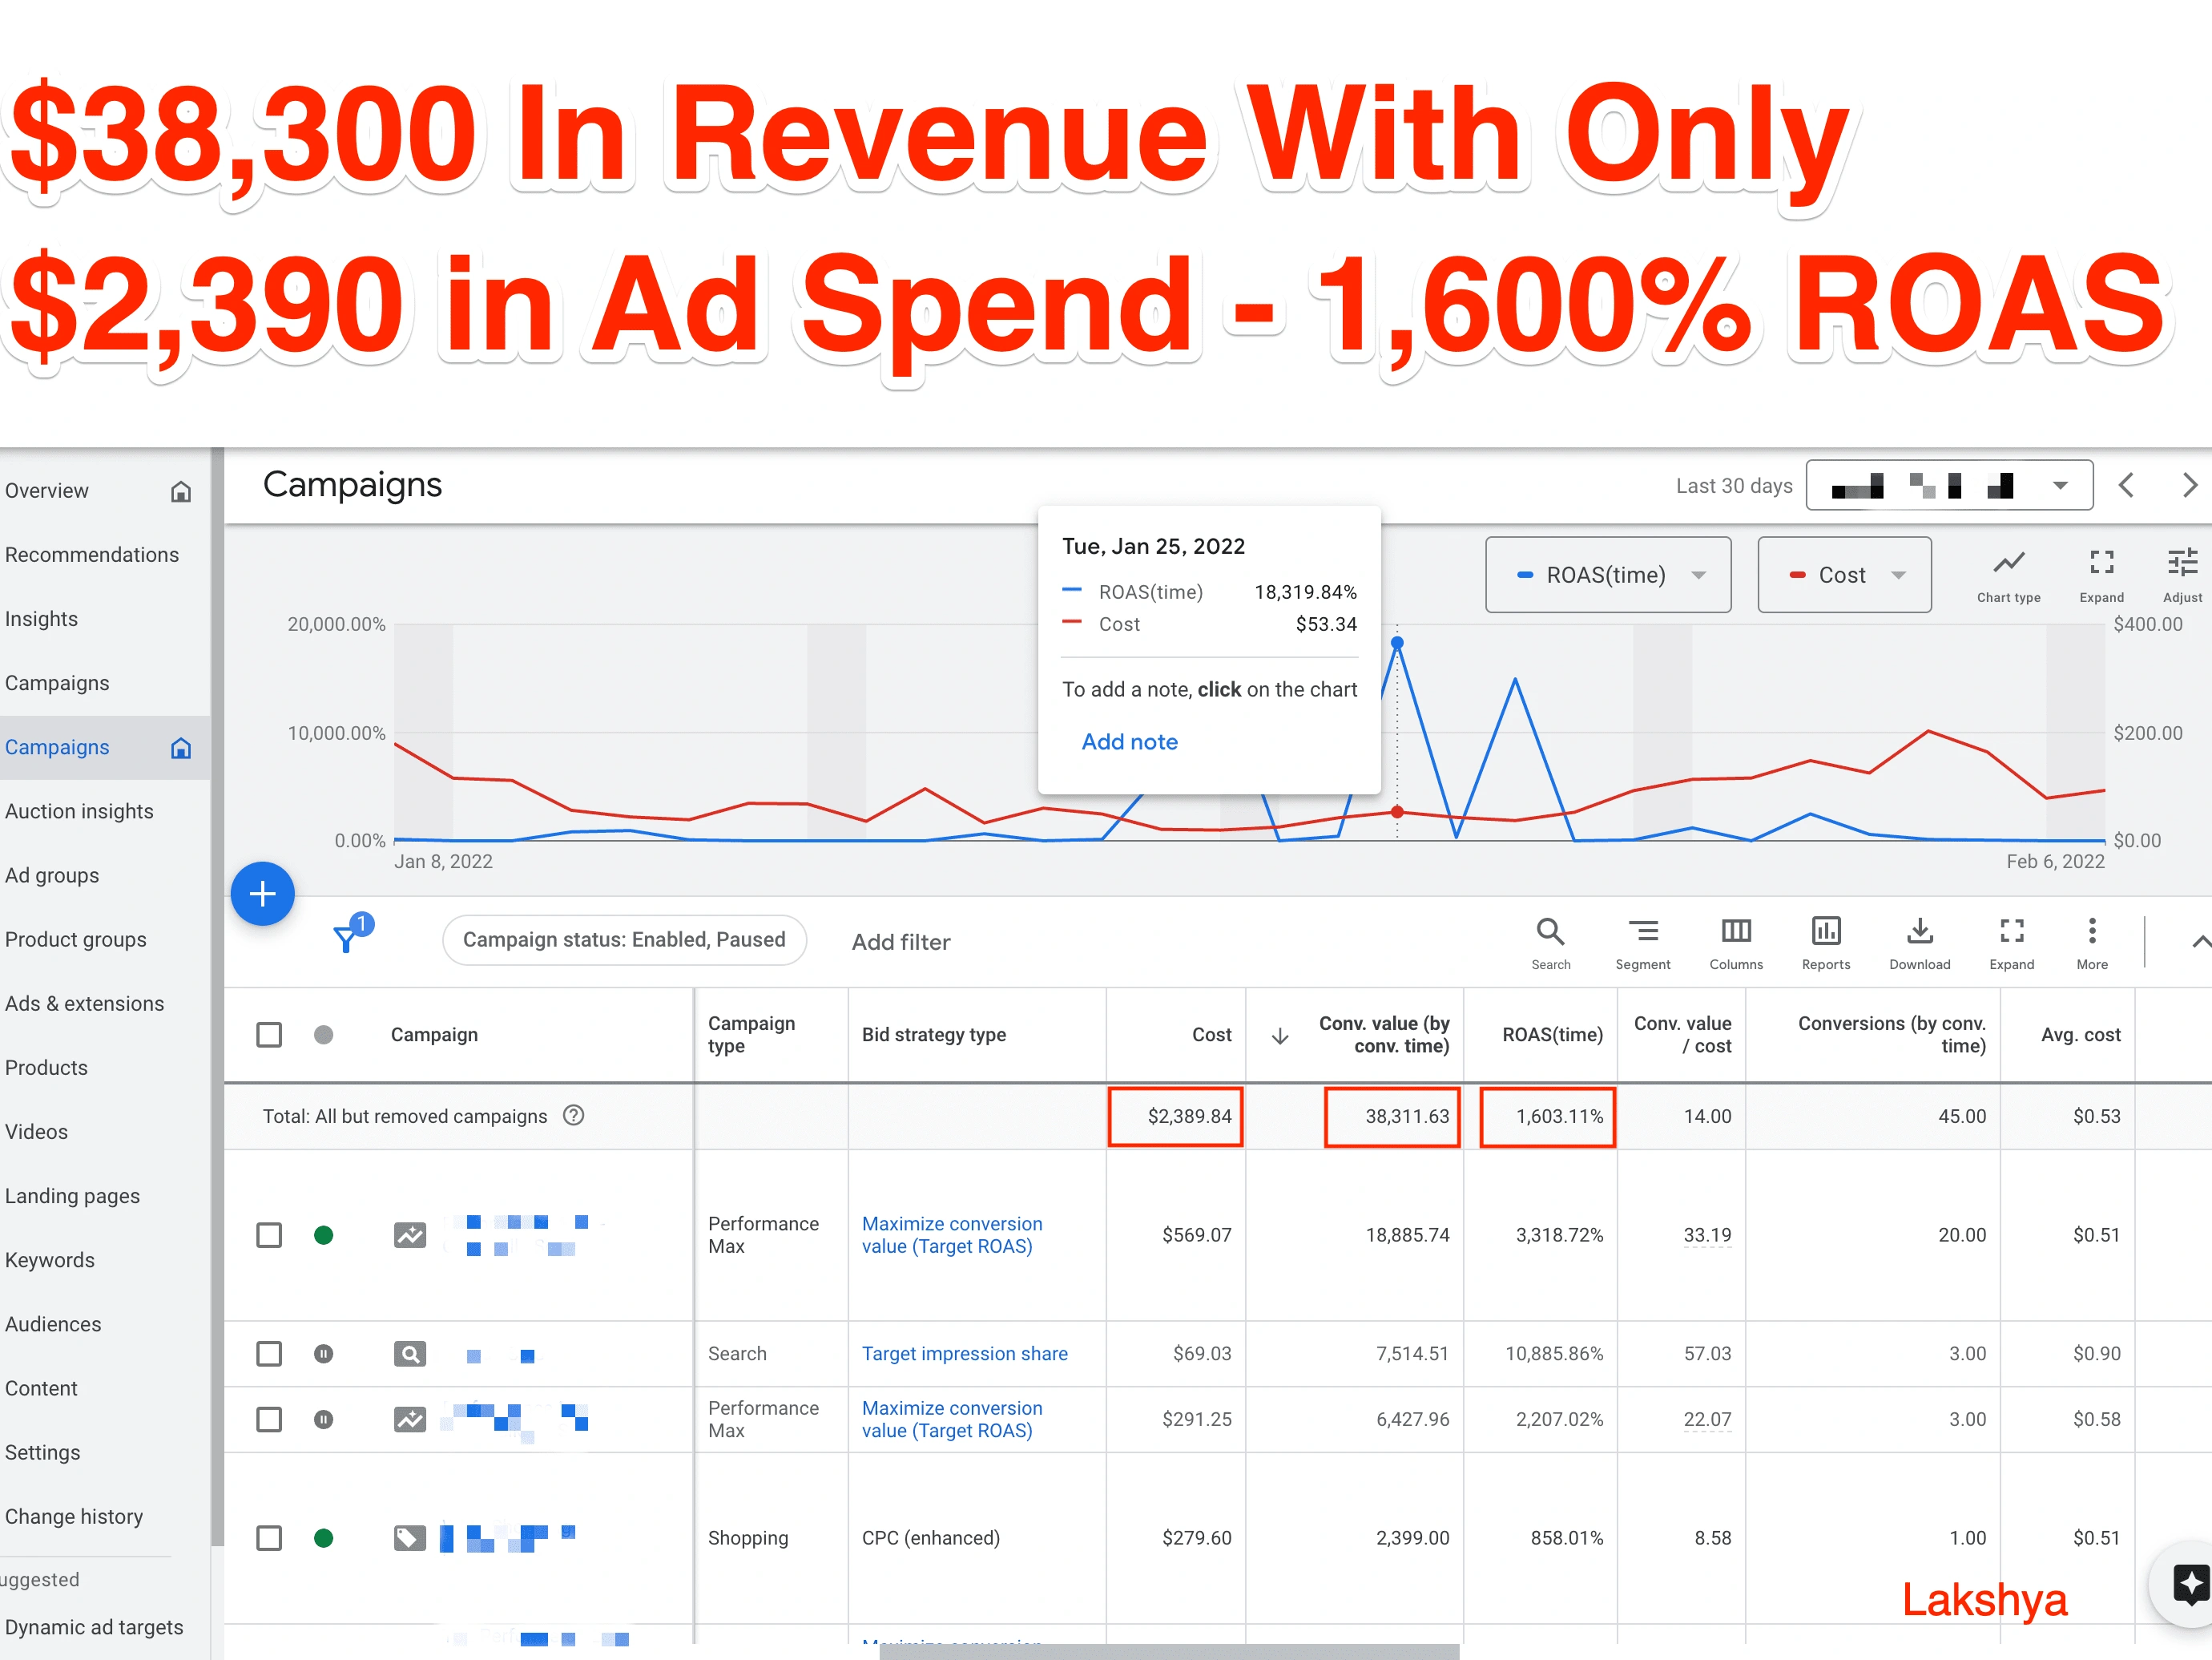Check the Search campaign row checkbox
The width and height of the screenshot is (2212, 1660).
(x=269, y=1354)
